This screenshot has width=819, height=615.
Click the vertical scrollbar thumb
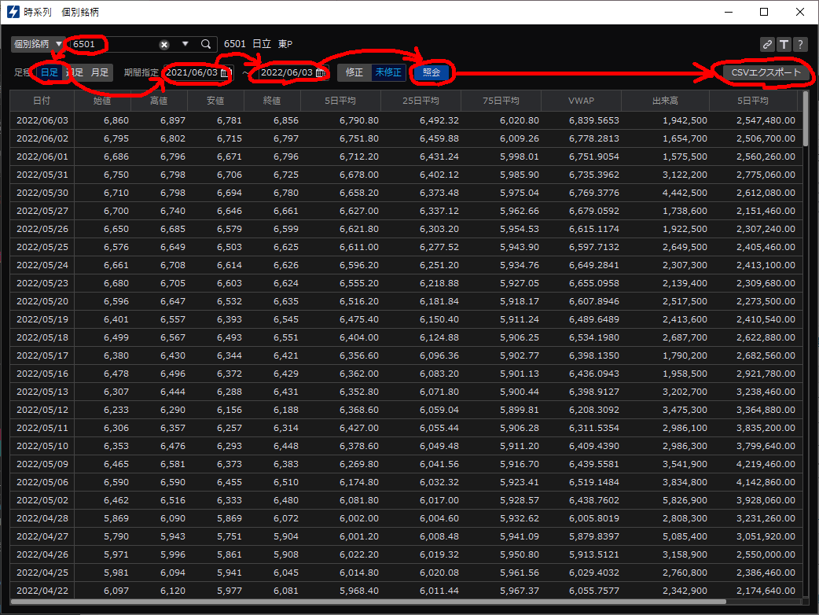coord(806,120)
